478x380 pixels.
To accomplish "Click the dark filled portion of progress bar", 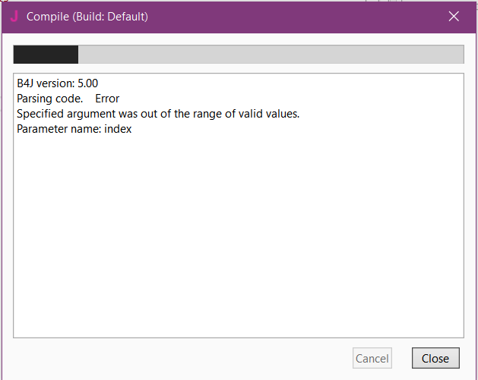I will (x=46, y=55).
